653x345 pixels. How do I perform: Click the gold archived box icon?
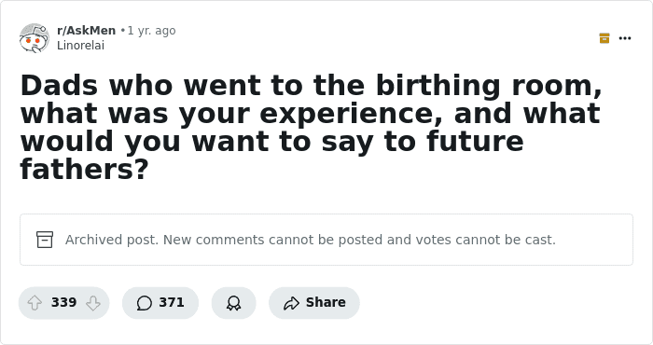pos(604,38)
